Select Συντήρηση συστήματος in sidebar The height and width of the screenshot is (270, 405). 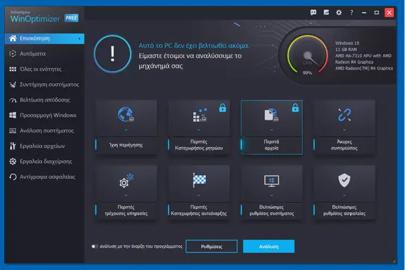(45, 84)
